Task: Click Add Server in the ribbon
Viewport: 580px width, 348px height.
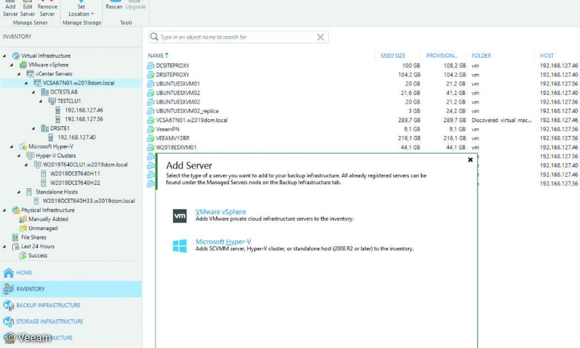Action: click(x=10, y=8)
